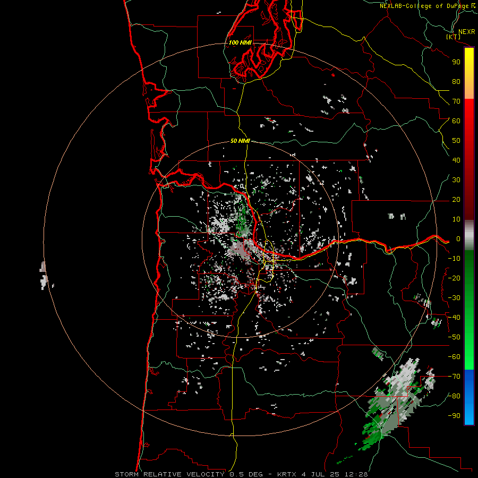Click the 30 scale label

(456, 180)
